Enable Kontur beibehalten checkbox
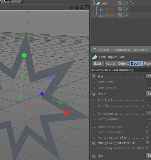Image resolution: width=151 pixels, height=160 pixels. (147, 137)
